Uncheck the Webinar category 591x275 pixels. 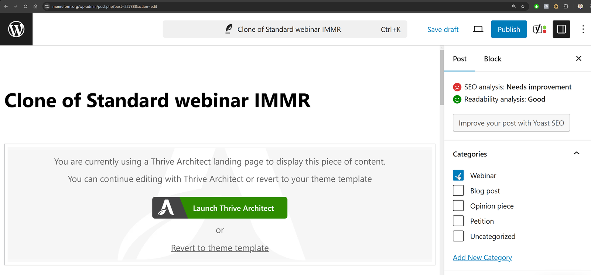tap(458, 175)
